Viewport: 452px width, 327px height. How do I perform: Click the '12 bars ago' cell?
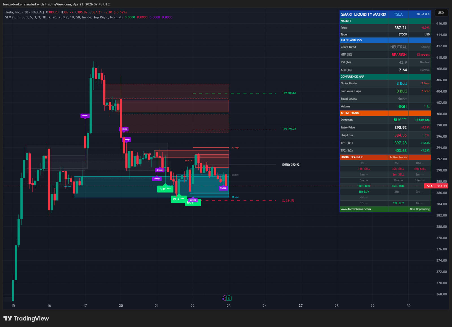coord(422,120)
